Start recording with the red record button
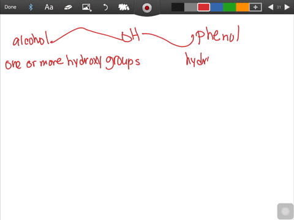This screenshot has width=294, height=220. 147,8
